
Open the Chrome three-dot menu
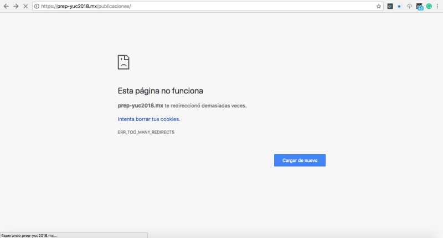tap(437, 6)
